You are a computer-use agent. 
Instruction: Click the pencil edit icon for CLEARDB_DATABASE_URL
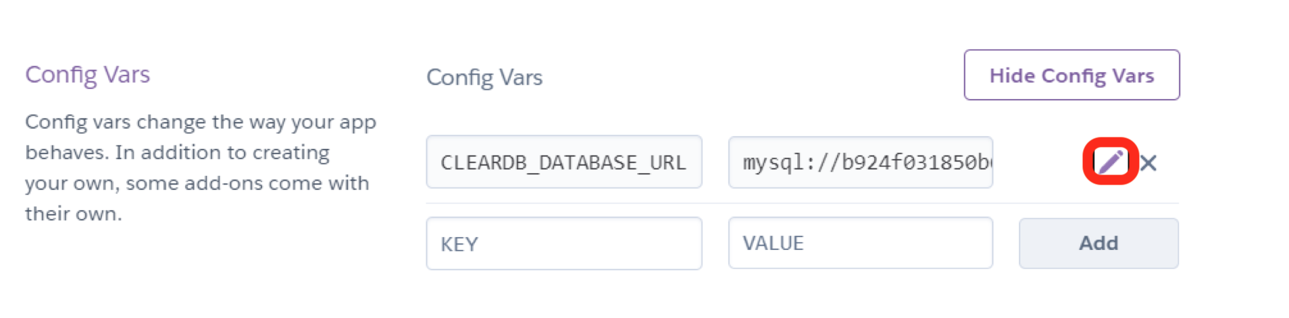(1110, 162)
